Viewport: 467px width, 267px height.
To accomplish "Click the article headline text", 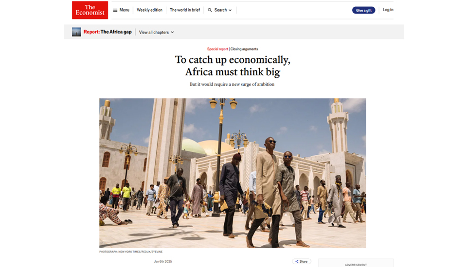I will click(233, 66).
